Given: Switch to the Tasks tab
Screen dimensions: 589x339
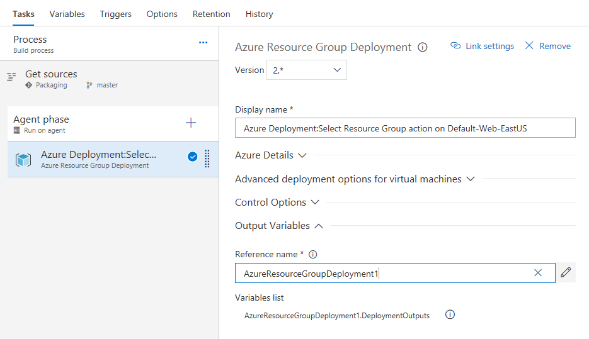Looking at the screenshot, I should 23,14.
